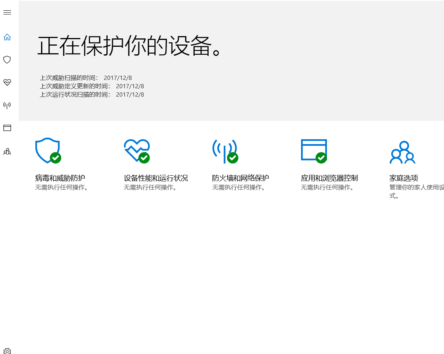Click status text under 防火墙和网络保护

[239, 187]
